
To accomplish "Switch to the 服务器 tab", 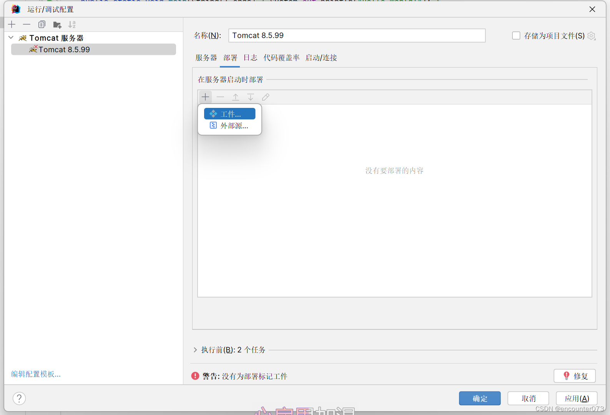I will coord(206,58).
